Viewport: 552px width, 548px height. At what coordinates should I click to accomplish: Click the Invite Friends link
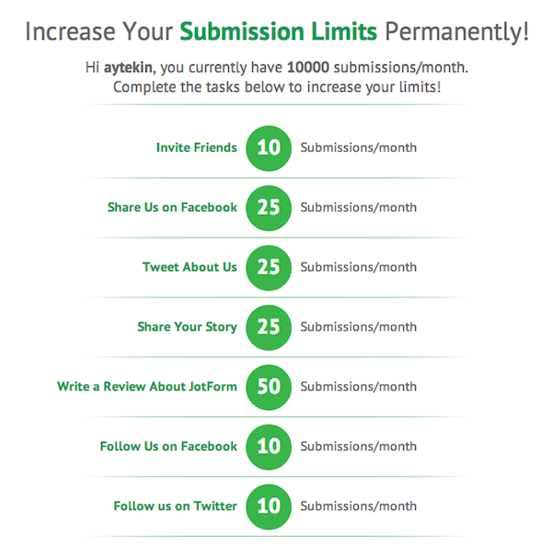click(196, 147)
